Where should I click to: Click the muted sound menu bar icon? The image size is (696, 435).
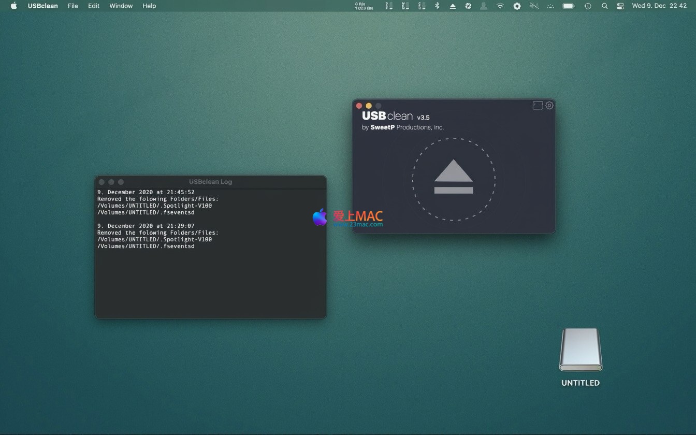click(534, 6)
